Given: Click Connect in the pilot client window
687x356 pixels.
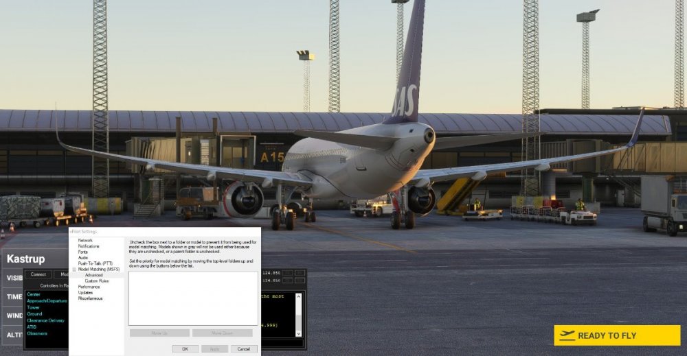Looking at the screenshot, I should [38, 274].
